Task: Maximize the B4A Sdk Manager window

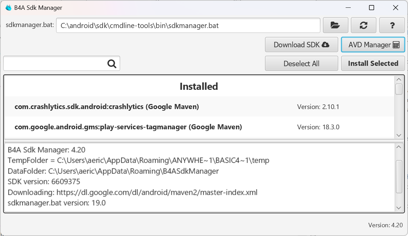Action: point(372,8)
